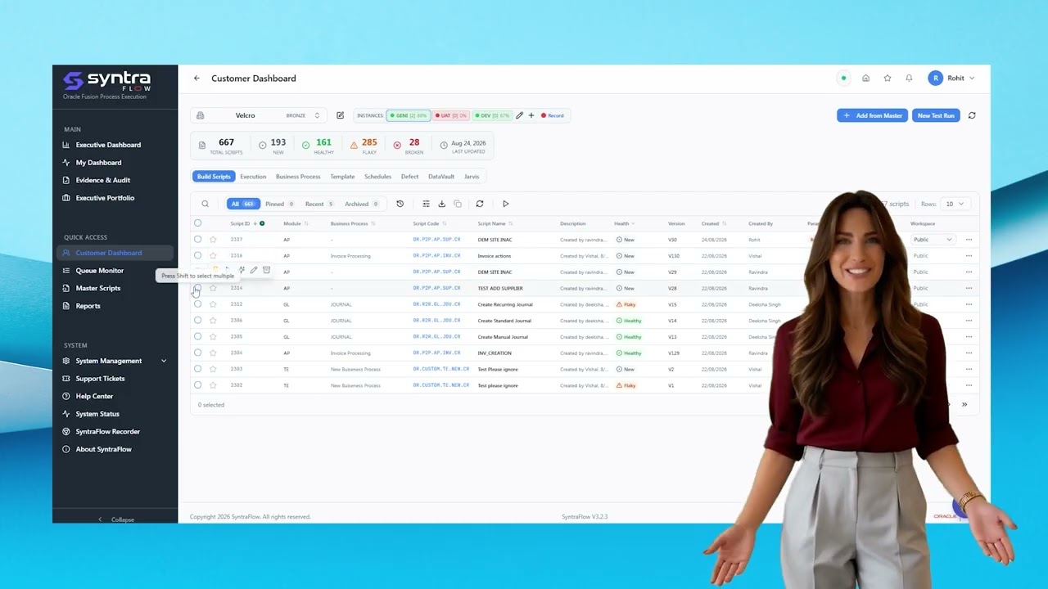
Task: Switch to the Template tab
Action: [x=342, y=177]
